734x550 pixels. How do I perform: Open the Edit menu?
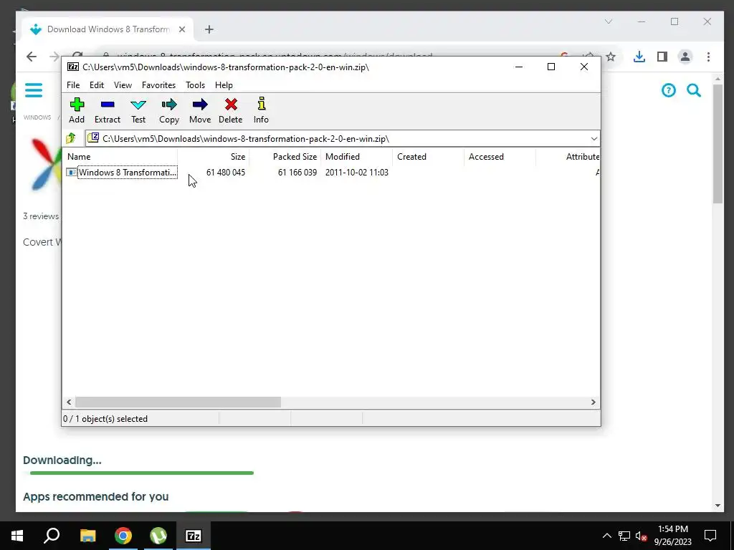point(97,85)
